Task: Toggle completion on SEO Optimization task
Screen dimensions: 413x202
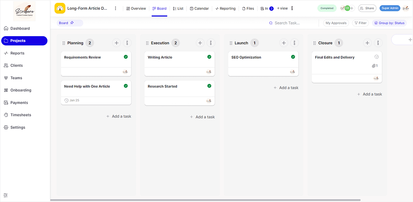Action: coord(293,57)
